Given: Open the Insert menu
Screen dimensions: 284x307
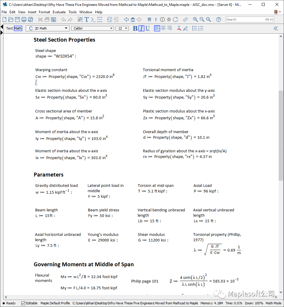Looking at the screenshot, I should click(x=32, y=12).
